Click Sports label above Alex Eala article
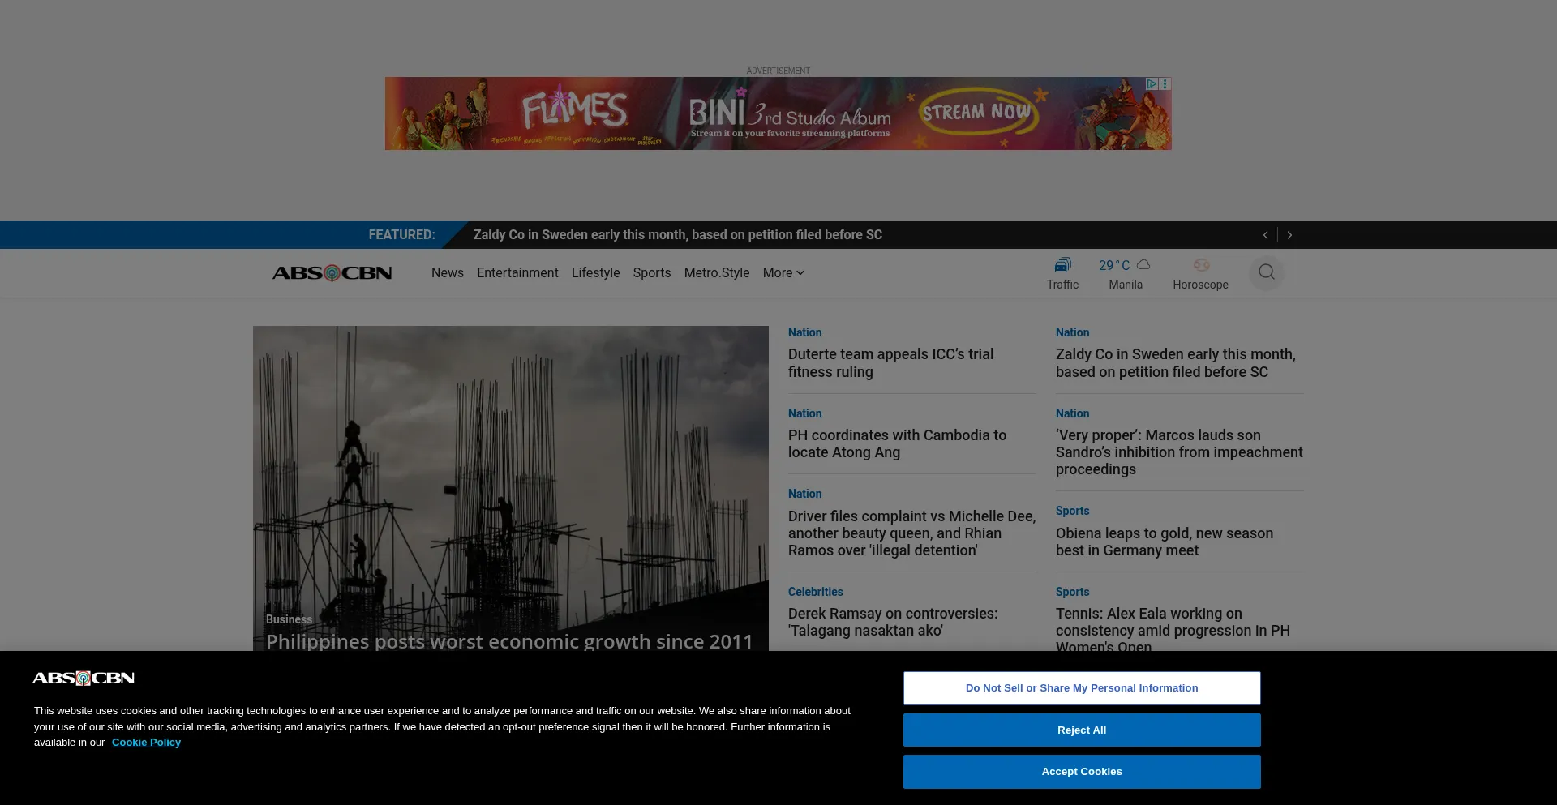Viewport: 1557px width, 805px height. tap(1072, 592)
